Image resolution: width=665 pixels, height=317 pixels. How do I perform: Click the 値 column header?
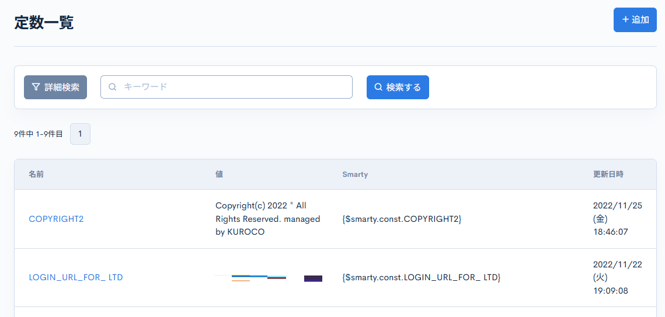[x=219, y=175]
